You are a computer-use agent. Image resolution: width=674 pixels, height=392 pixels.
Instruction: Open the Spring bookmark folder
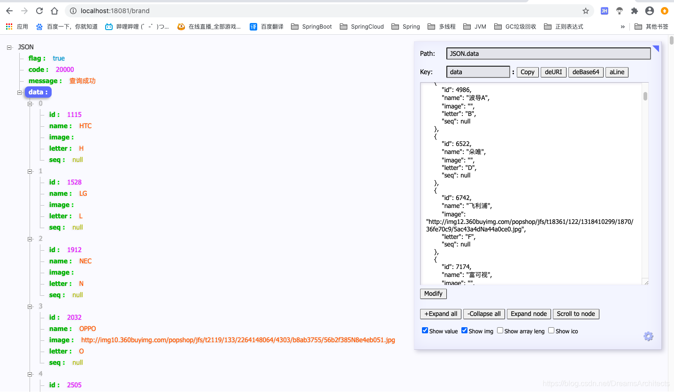(x=406, y=27)
